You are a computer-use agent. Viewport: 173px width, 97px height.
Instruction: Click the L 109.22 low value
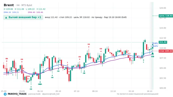pos(30,9)
